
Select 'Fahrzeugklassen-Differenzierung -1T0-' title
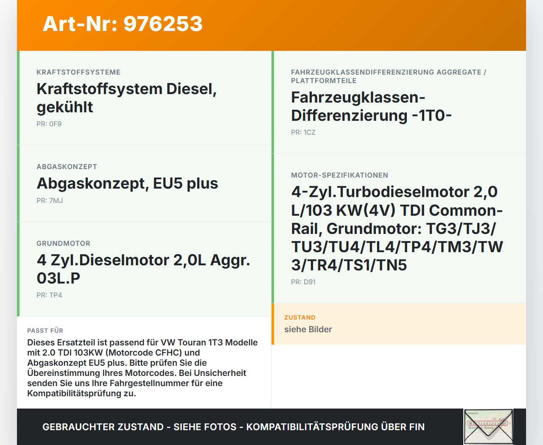[371, 106]
